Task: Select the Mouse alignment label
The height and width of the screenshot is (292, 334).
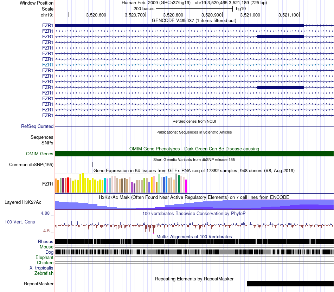Action: pyautogui.click(x=46, y=247)
